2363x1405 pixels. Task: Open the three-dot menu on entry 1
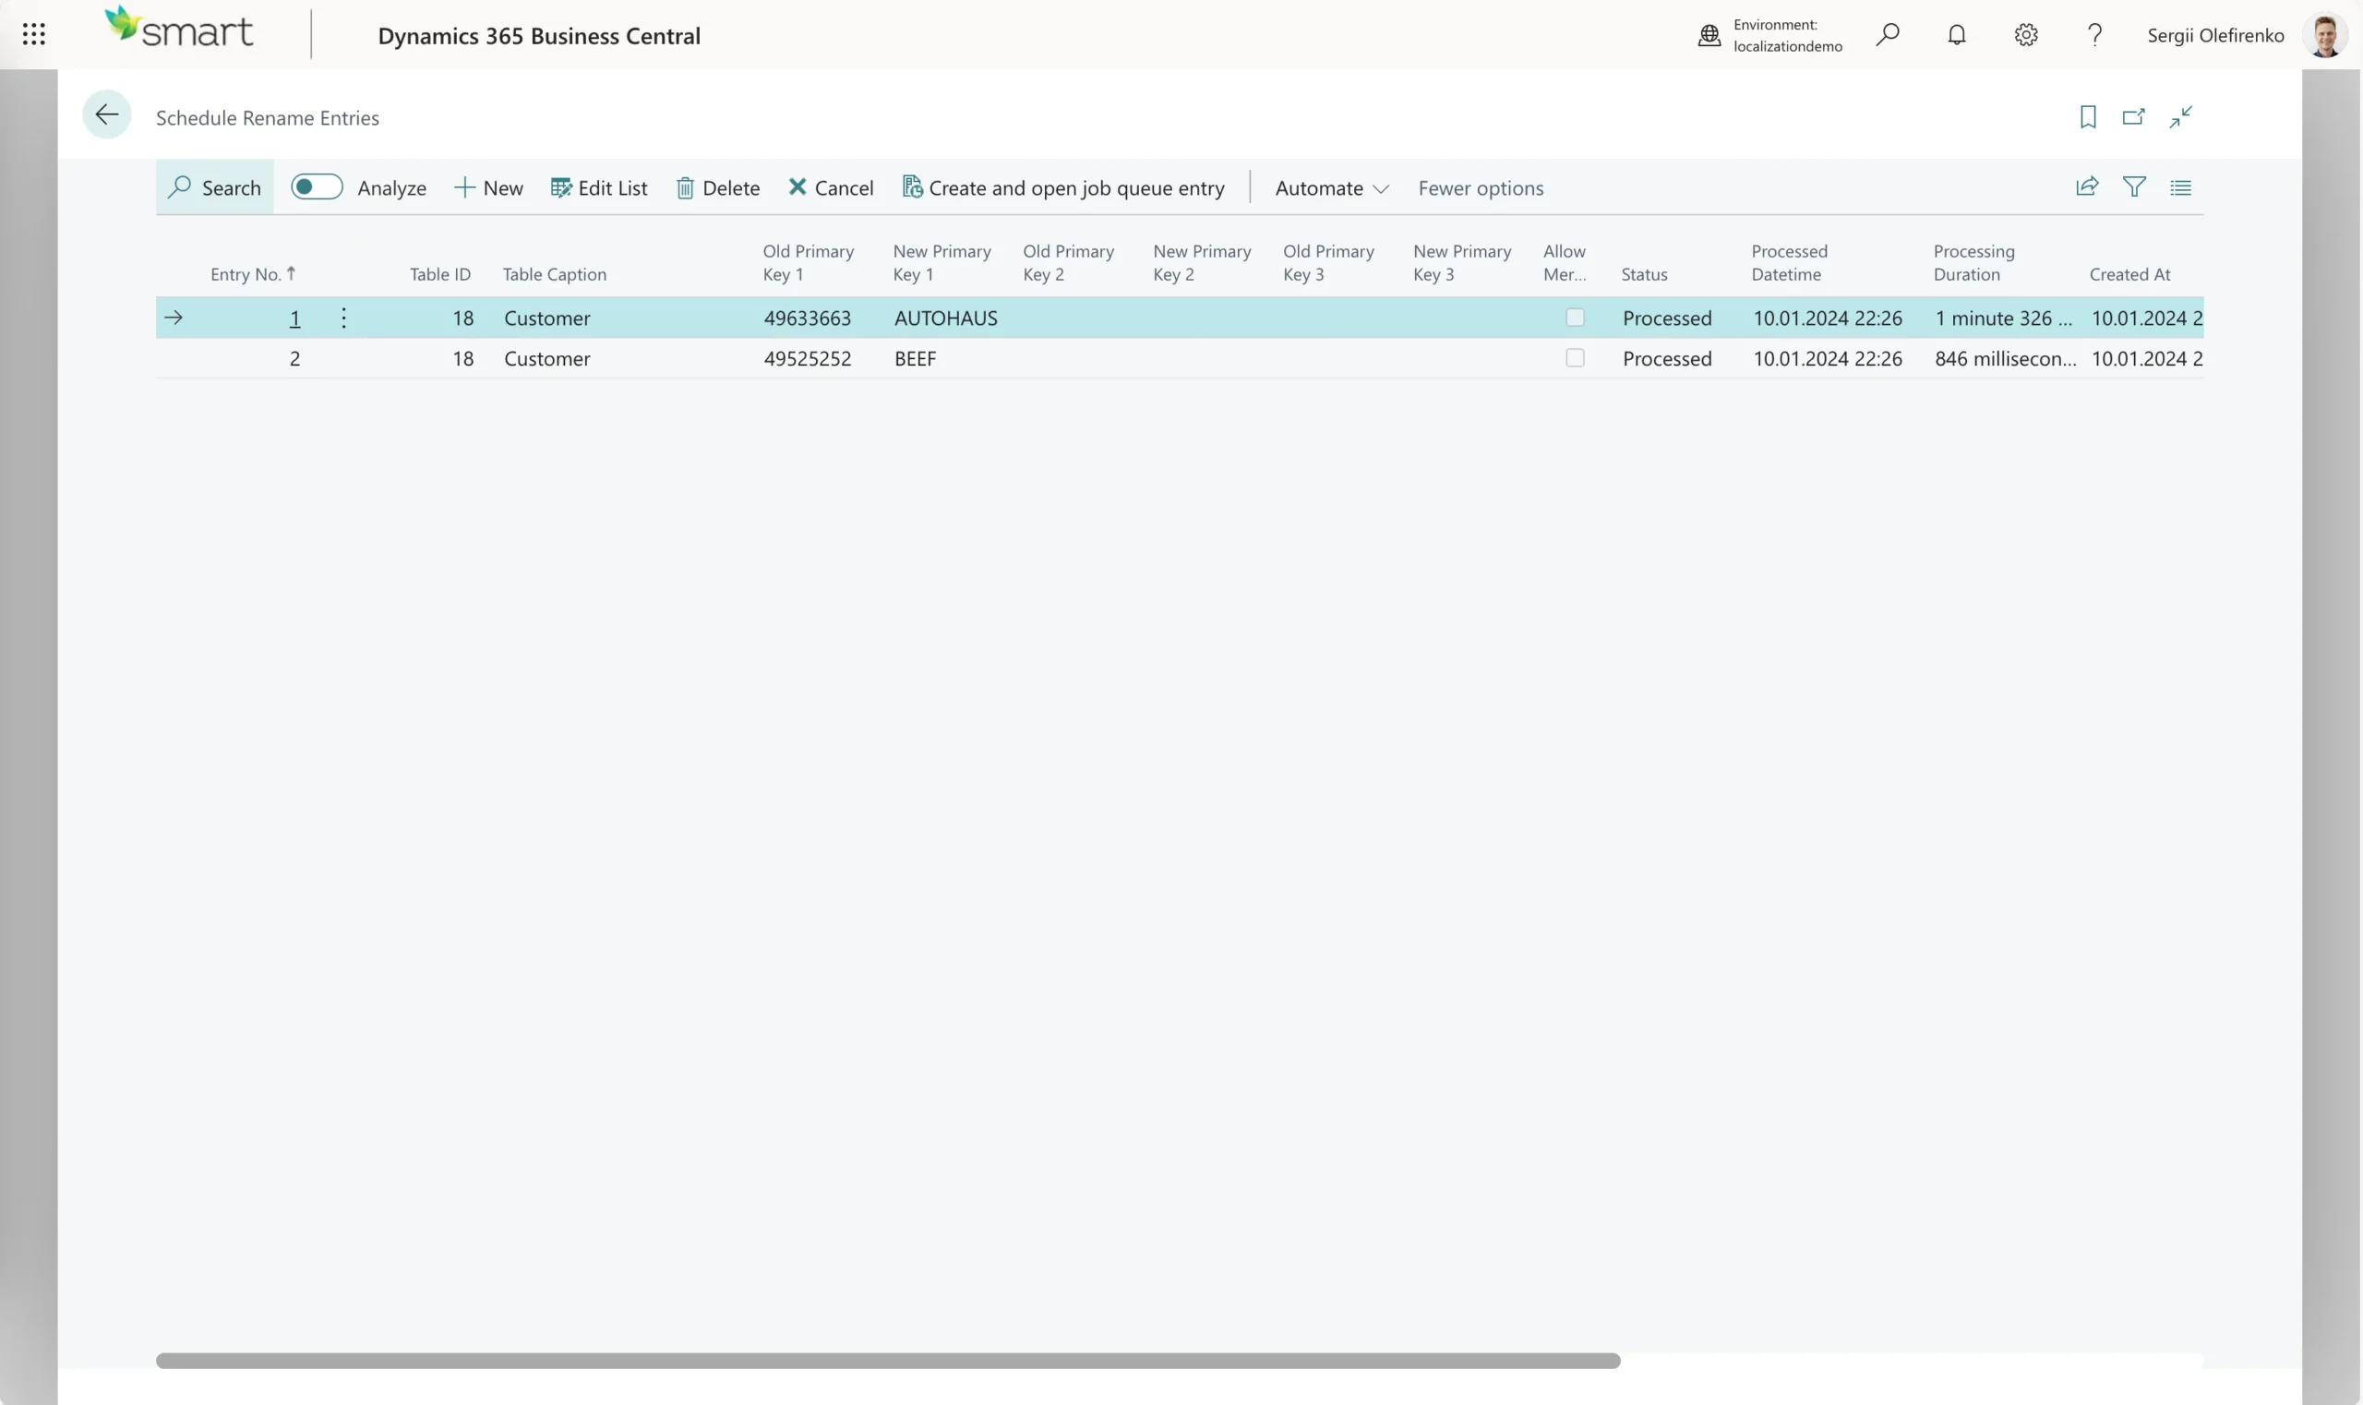pyautogui.click(x=342, y=318)
